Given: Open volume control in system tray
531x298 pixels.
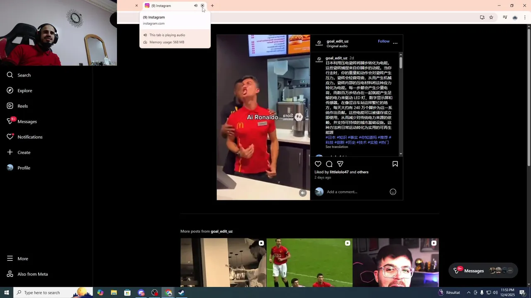Looking at the screenshot, I should [x=495, y=293].
